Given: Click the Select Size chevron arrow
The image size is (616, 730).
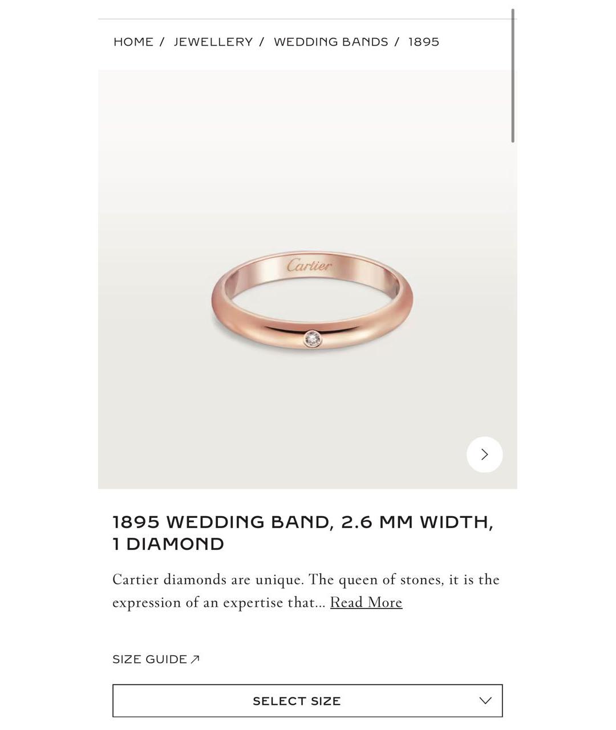Looking at the screenshot, I should pos(485,701).
